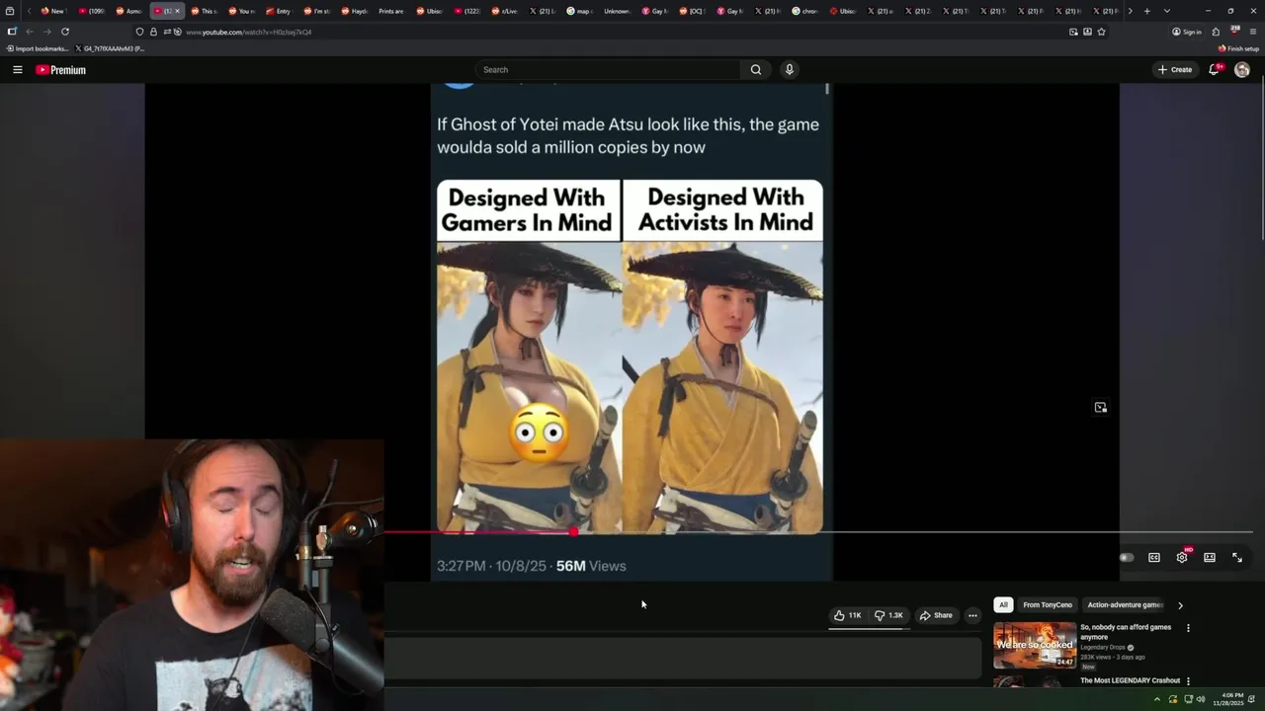Viewport: 1265px width, 711px height.
Task: Click the red playhead scrubber dot
Action: point(573,532)
